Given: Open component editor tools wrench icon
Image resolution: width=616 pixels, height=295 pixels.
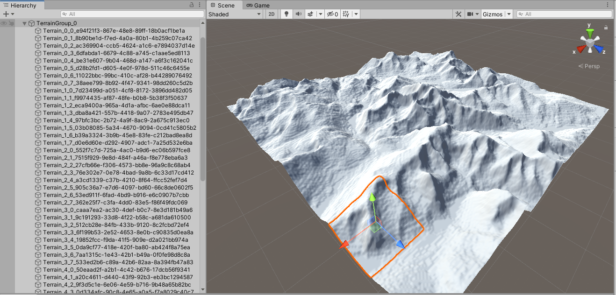Looking at the screenshot, I should point(458,14).
